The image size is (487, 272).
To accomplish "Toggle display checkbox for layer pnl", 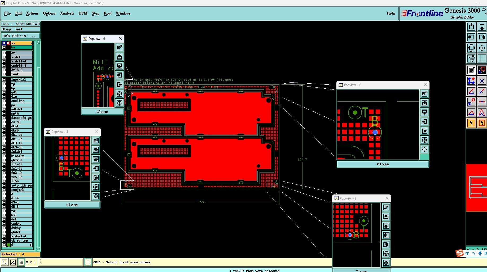I will [4, 105].
